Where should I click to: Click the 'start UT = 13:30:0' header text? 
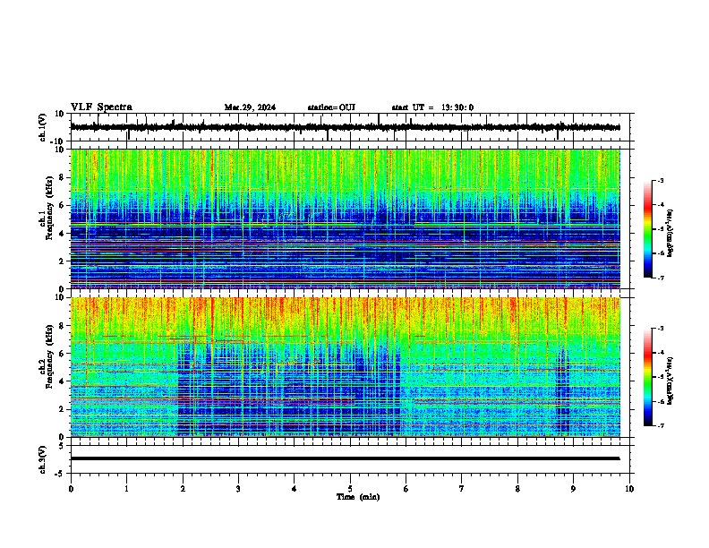click(x=432, y=107)
